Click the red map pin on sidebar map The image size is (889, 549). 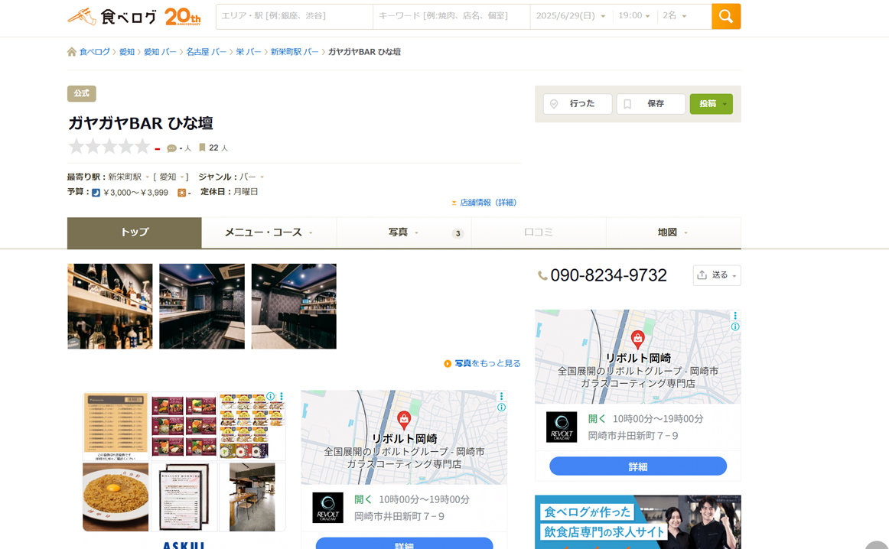coord(637,339)
